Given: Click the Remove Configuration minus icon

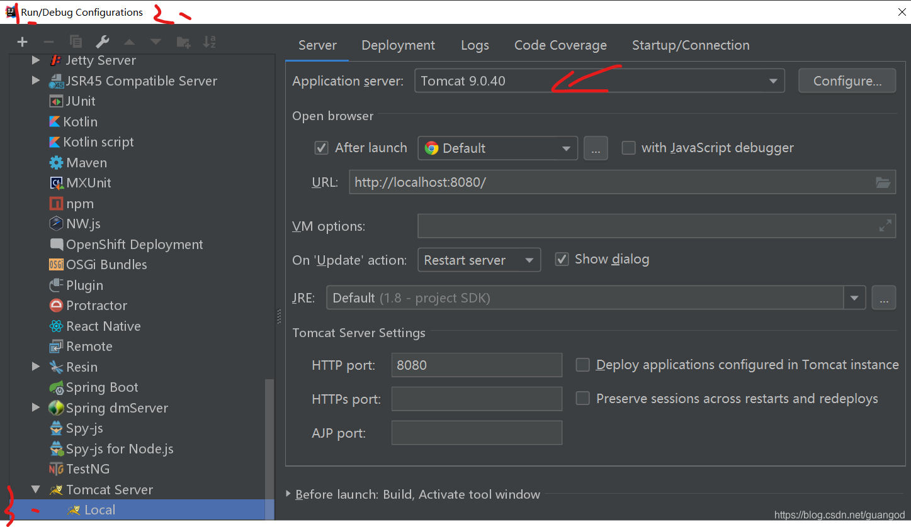Looking at the screenshot, I should pyautogui.click(x=48, y=42).
